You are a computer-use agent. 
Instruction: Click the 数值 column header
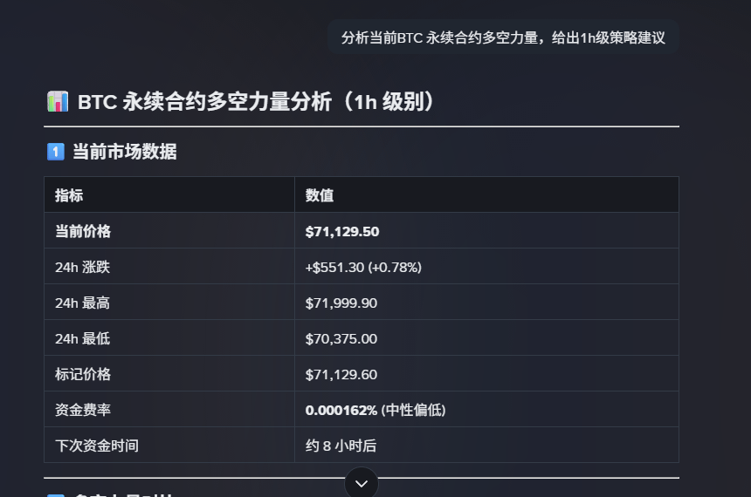click(x=320, y=195)
